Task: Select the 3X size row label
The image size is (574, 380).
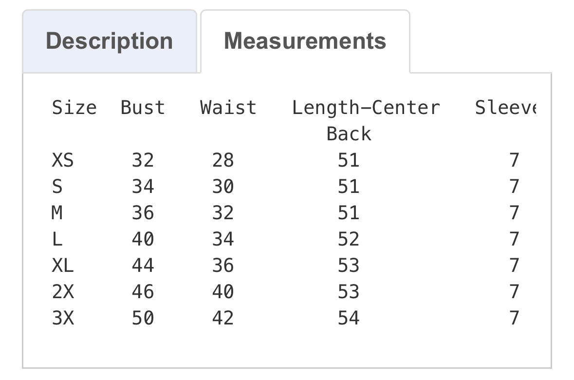Action: pyautogui.click(x=63, y=318)
